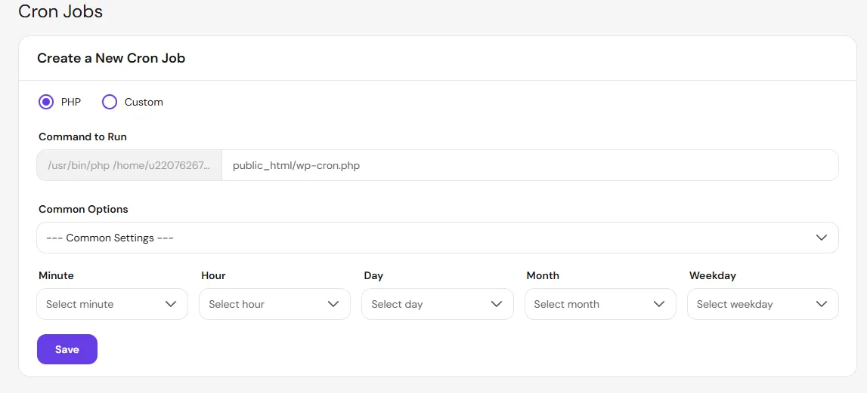Click the Cron Jobs page heading

click(x=60, y=11)
